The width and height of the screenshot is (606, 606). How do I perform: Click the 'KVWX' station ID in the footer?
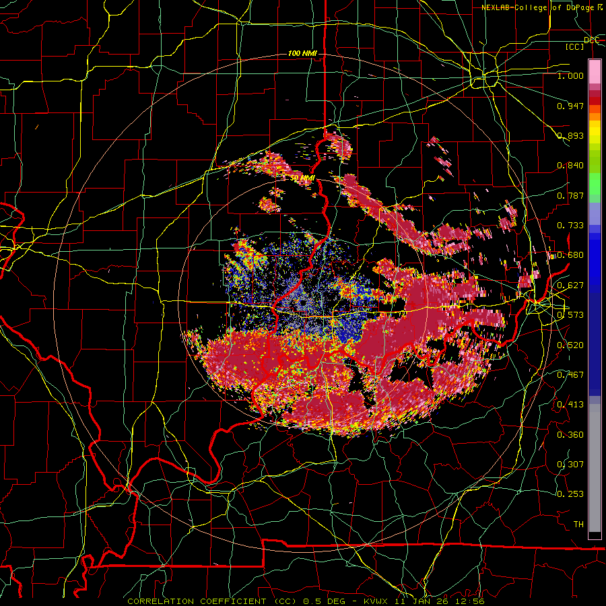click(x=376, y=601)
